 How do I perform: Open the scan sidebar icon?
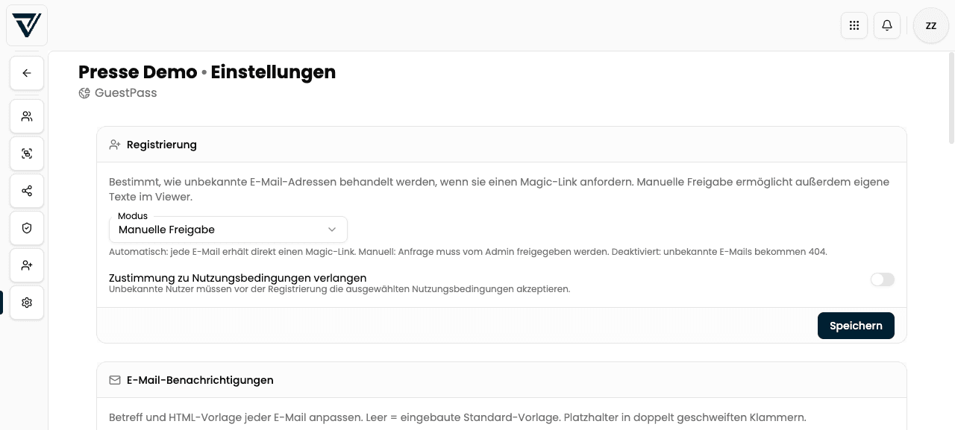pos(27,154)
